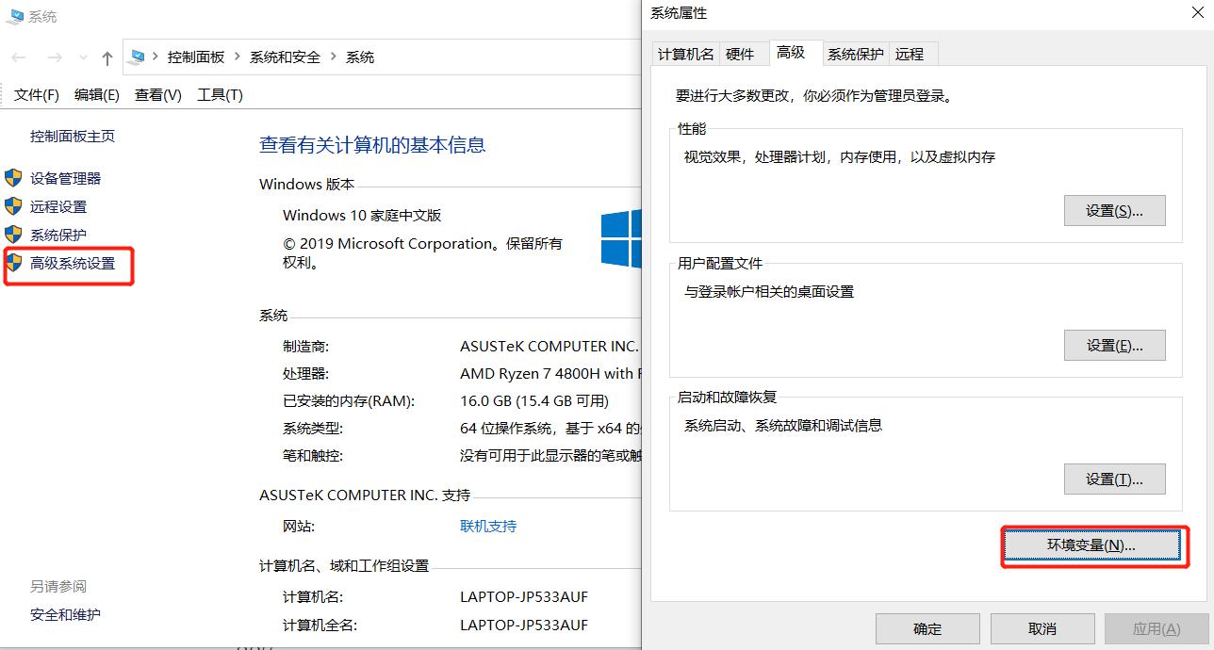Screen dimensions: 1214x650
Task: Click the Windows logo graphic
Action: click(x=621, y=238)
